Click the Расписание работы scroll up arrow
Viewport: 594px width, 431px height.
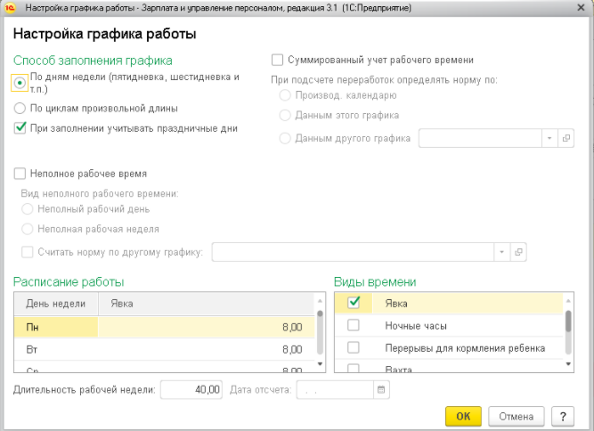pyautogui.click(x=320, y=301)
